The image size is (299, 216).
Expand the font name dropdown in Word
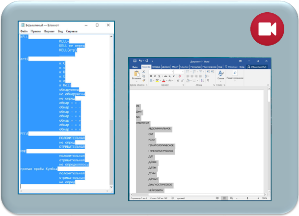(172, 72)
